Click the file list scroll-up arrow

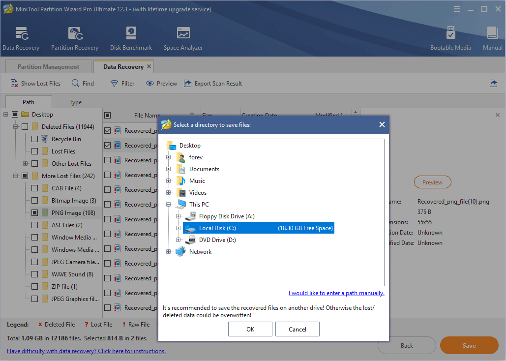[x=356, y=112]
